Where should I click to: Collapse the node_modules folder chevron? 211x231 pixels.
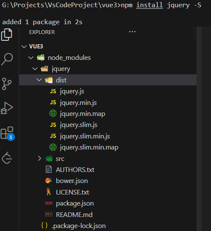coord(31,58)
